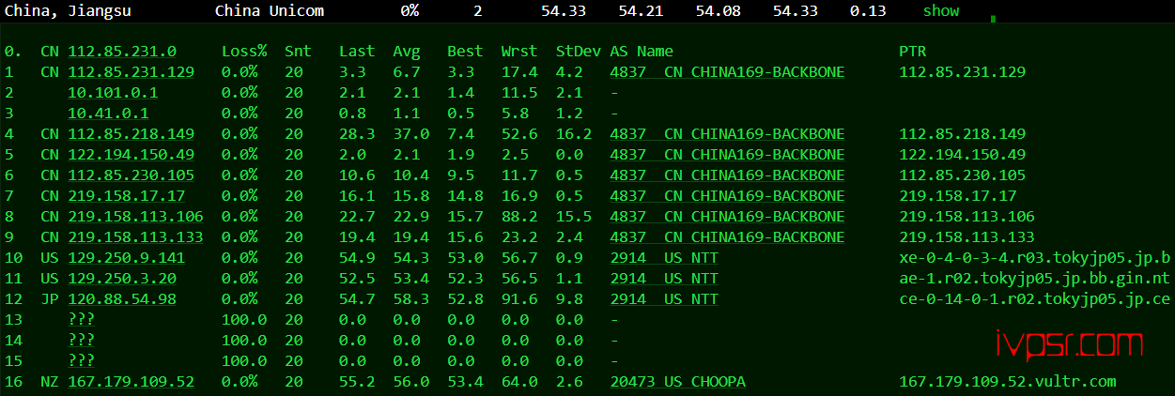
Task: Open AS 4837 link in hop 9 row
Action: pos(727,236)
